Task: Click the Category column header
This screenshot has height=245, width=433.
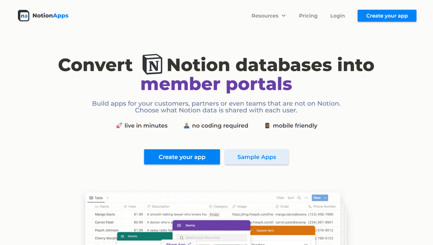Action: click(x=219, y=207)
